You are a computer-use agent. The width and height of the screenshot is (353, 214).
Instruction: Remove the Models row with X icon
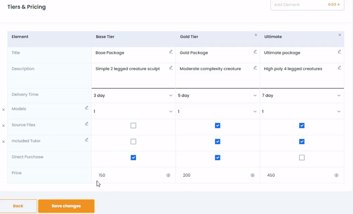(4, 109)
